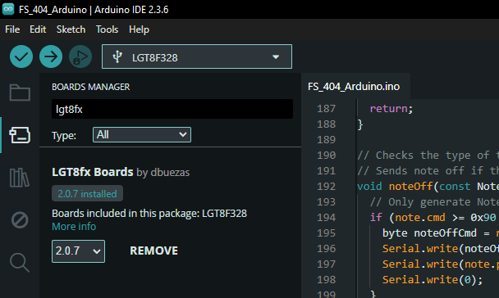Open the Sketch menu
Image resolution: width=499 pixels, height=298 pixels.
click(x=71, y=29)
